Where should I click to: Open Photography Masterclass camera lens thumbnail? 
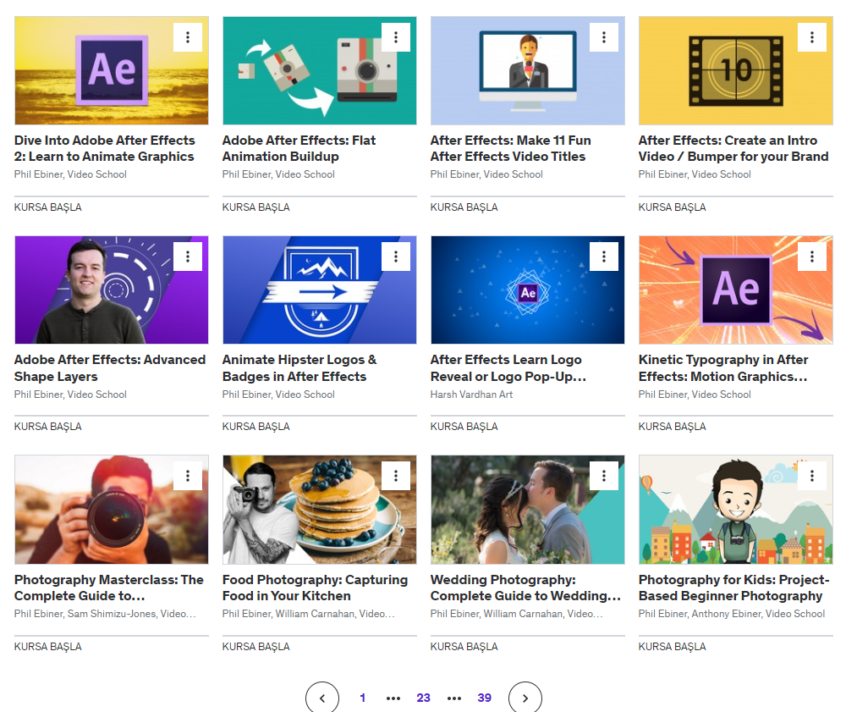[x=112, y=510]
